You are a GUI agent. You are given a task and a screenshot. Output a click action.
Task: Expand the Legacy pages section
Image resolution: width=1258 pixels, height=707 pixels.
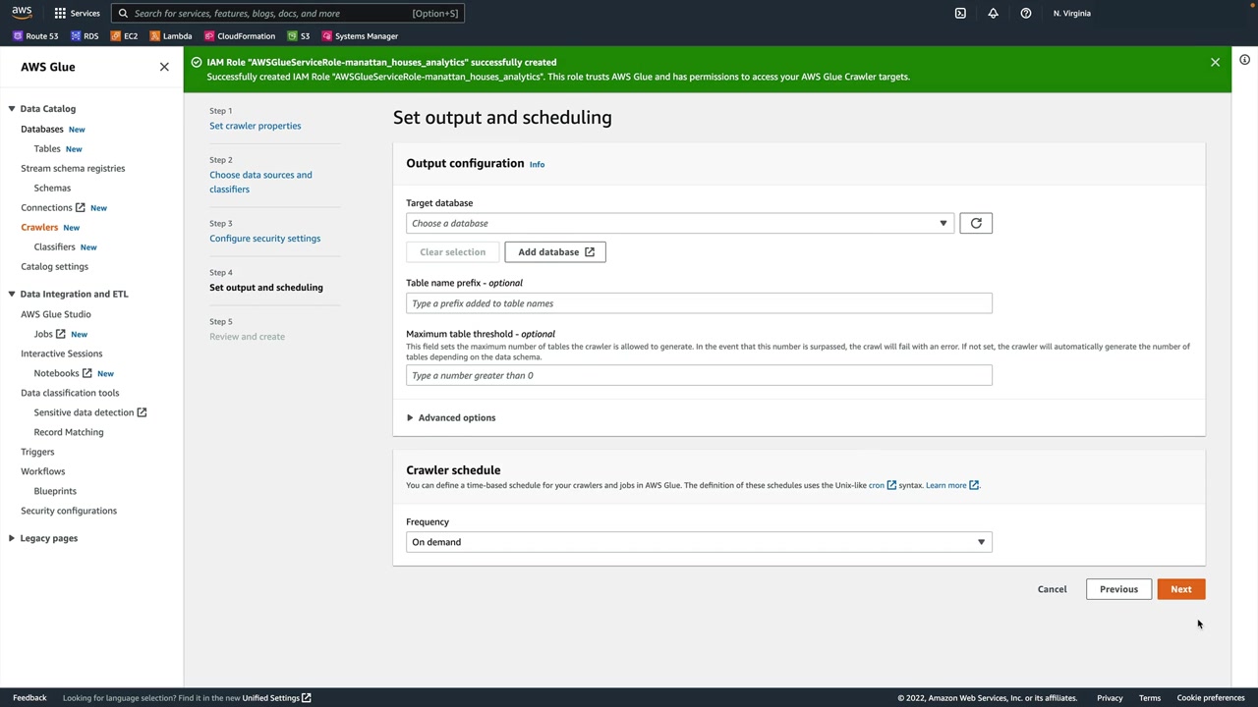click(12, 538)
